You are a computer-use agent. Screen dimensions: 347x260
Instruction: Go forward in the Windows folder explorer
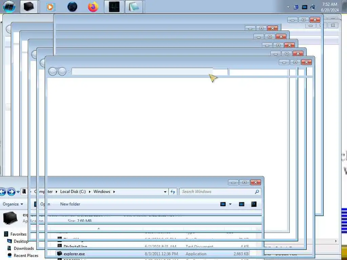coord(11,192)
